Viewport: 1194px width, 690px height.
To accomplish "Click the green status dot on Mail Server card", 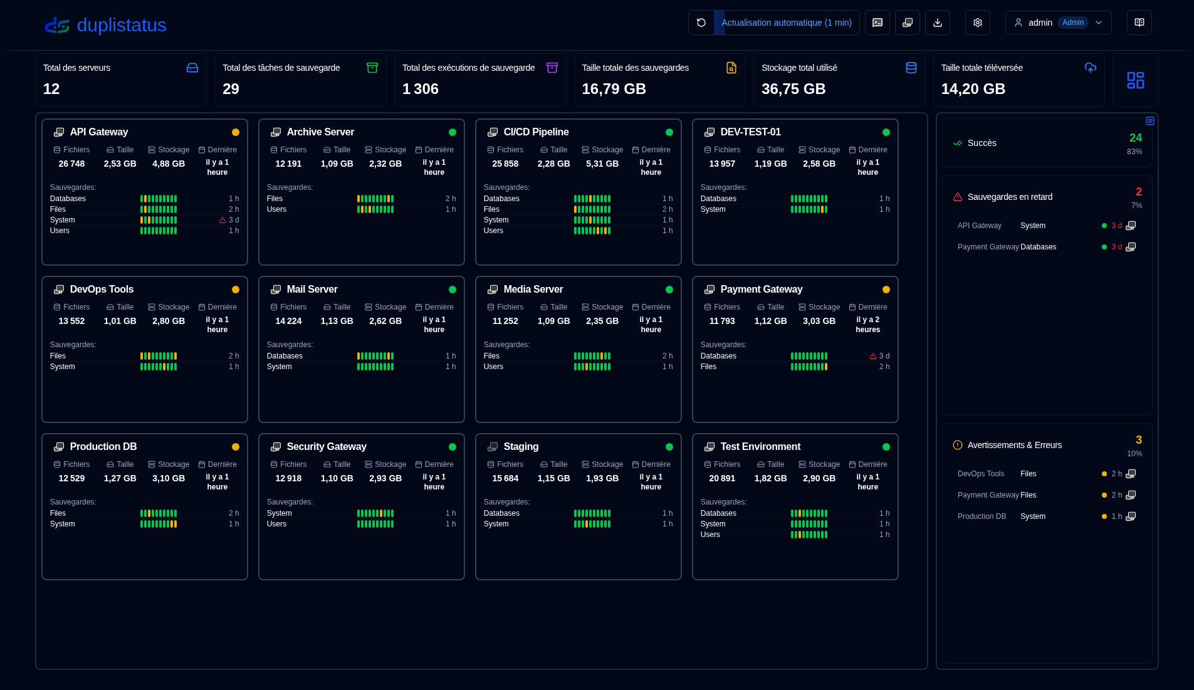I will coord(453,289).
